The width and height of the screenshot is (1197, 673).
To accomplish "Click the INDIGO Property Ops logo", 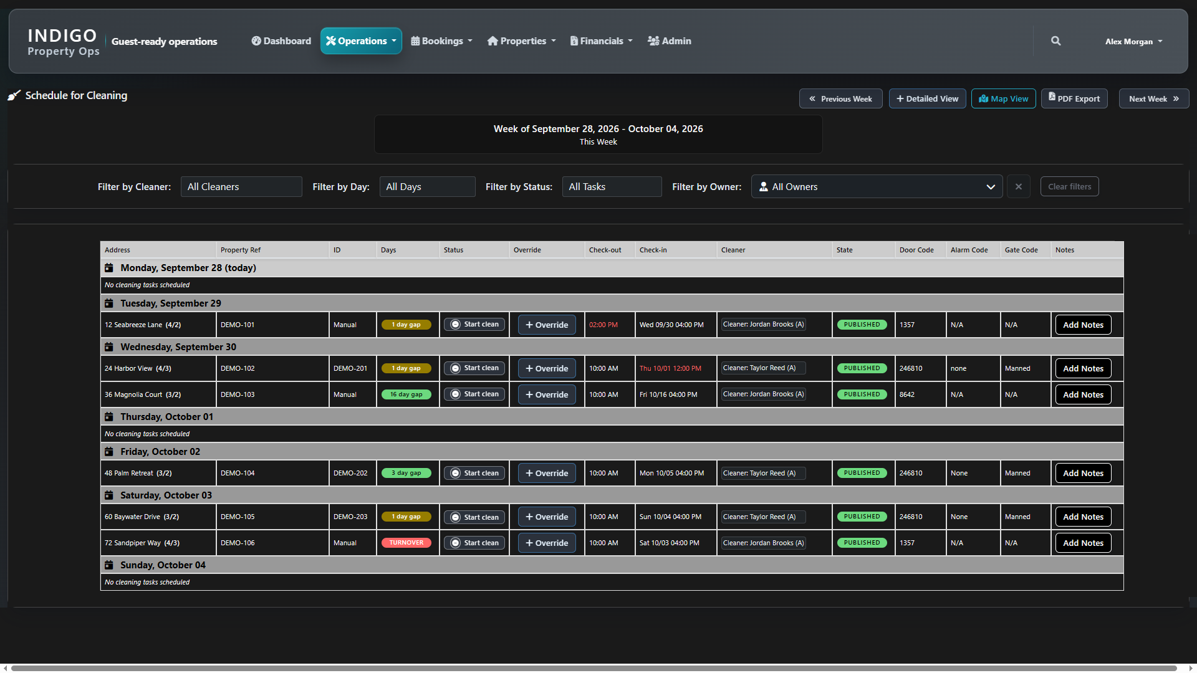I will pyautogui.click(x=63, y=42).
